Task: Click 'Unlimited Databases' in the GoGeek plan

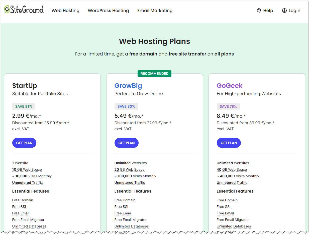Action: point(234,226)
